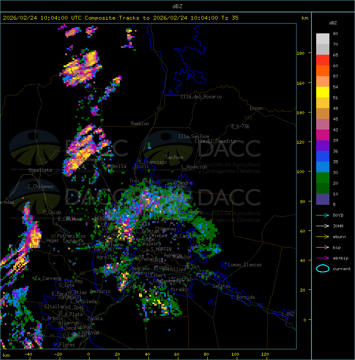The width and height of the screenshot is (355, 360).
Task: Click the white 30HM arrow in legend
Action: click(323, 226)
